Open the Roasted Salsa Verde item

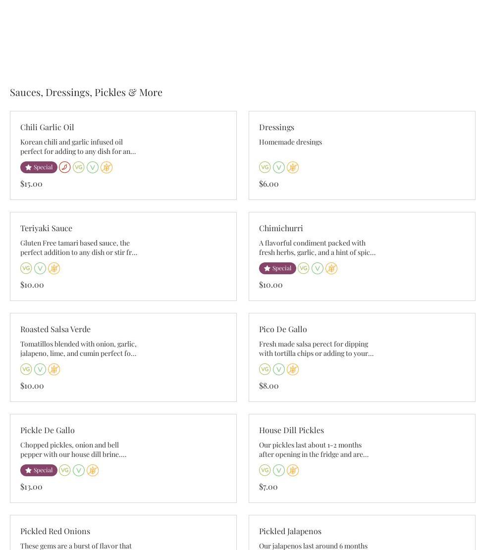pyautogui.click(x=55, y=329)
